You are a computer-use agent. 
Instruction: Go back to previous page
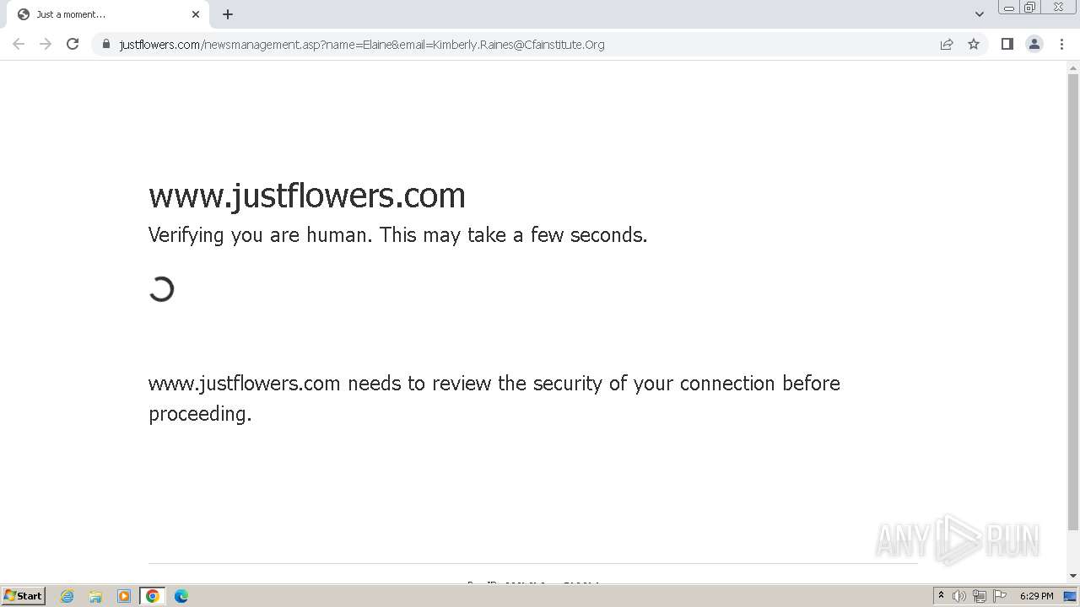tap(19, 44)
